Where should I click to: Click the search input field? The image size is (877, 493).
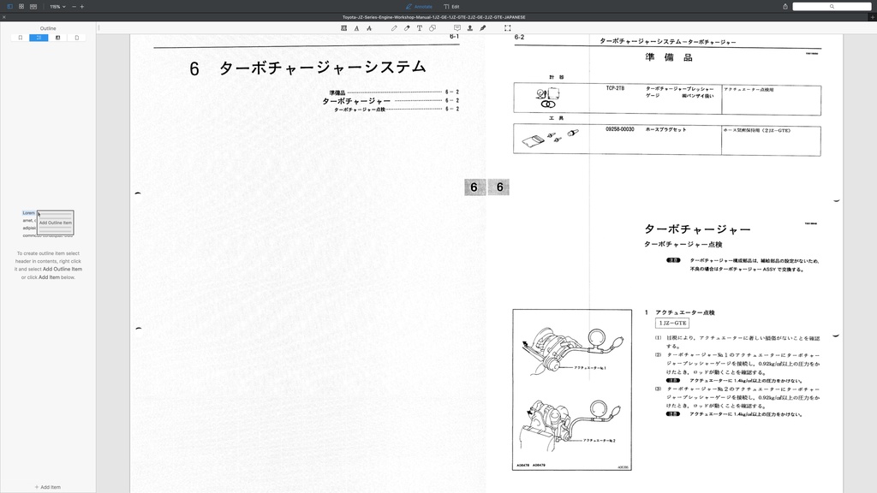(x=831, y=6)
